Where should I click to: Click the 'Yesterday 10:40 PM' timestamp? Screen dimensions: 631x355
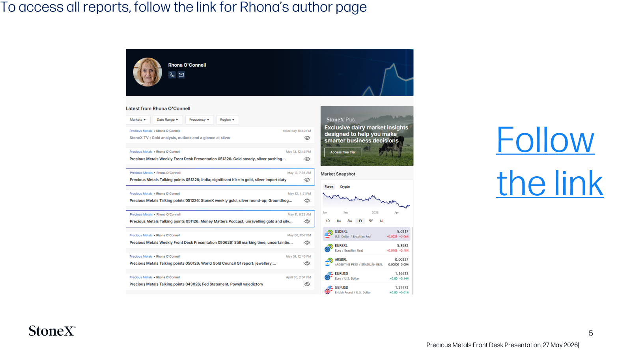tap(297, 131)
